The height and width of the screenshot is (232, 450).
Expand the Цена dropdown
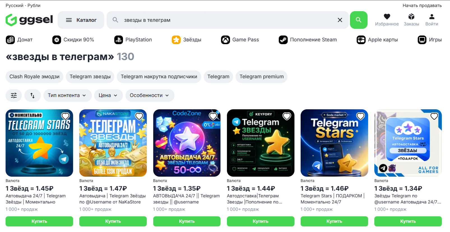click(x=108, y=95)
